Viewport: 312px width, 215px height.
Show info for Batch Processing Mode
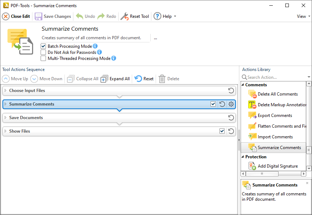[x=95, y=46]
